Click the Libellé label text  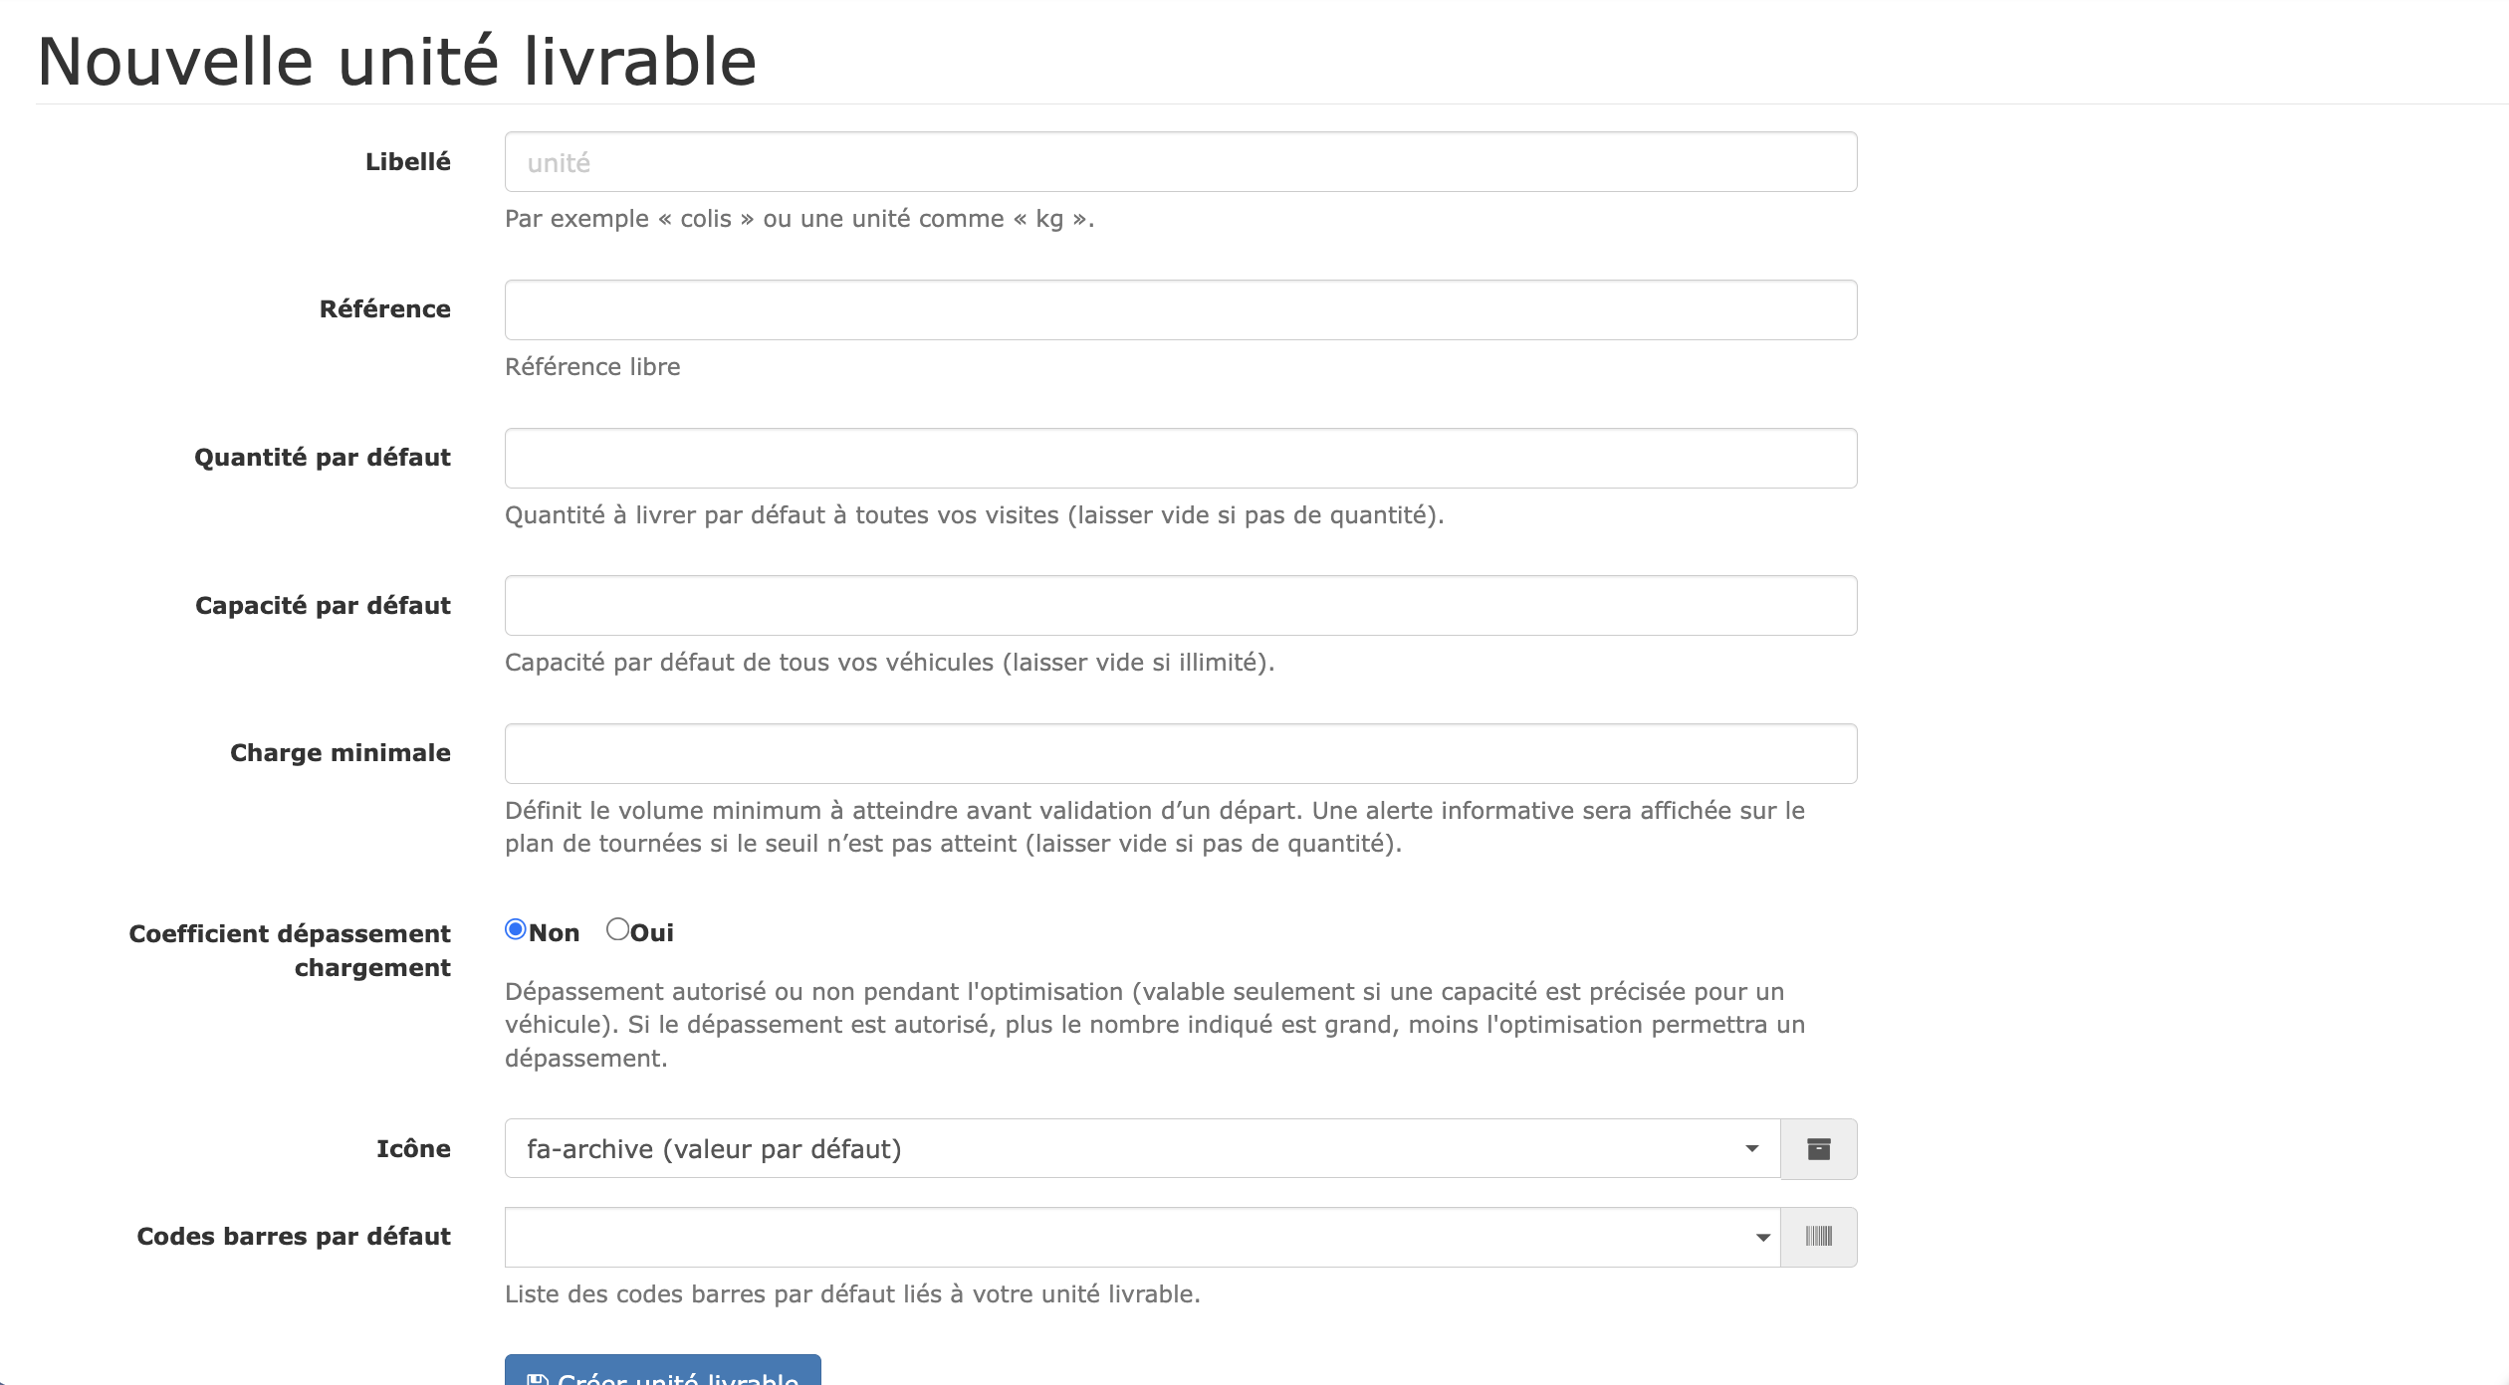pos(407,162)
